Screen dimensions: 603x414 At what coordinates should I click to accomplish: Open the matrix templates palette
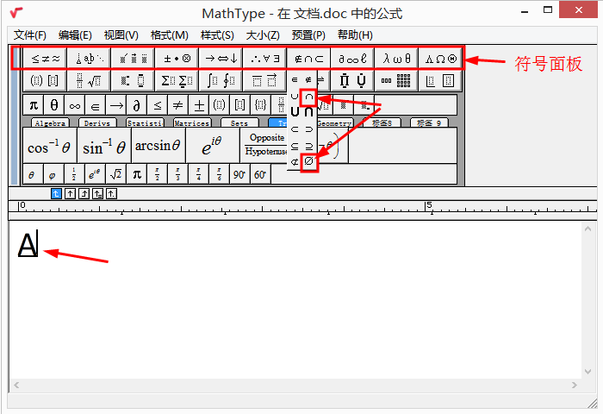coord(396,80)
